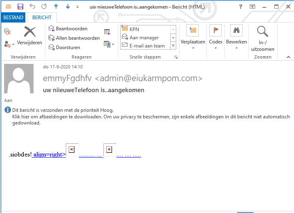Screen dimensions: 294x213
Task: Click Allen beantwoorden to reply all
Action: pos(74,38)
